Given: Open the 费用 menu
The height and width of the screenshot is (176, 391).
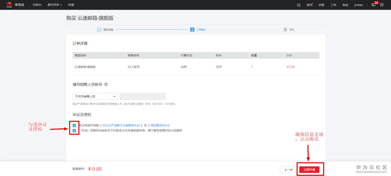Looking at the screenshot, I should pyautogui.click(x=309, y=5).
